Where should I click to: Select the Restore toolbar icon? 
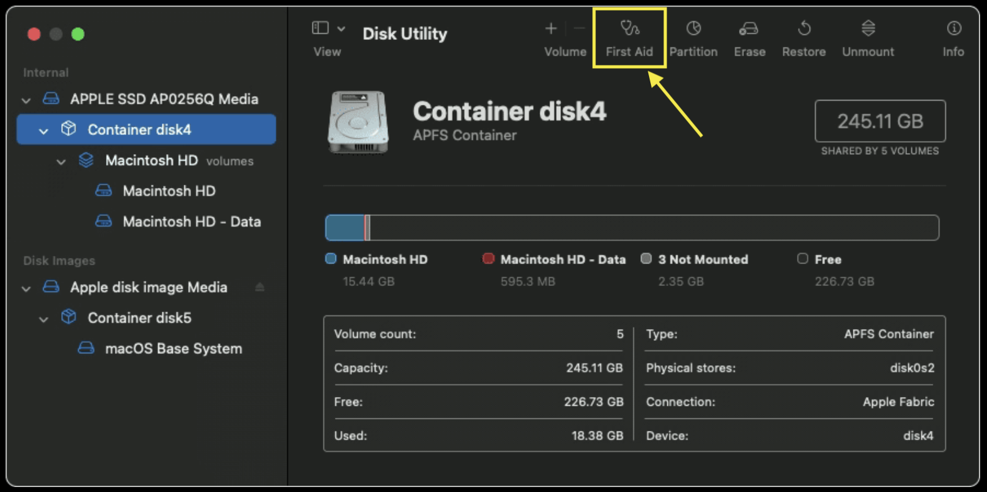[803, 29]
